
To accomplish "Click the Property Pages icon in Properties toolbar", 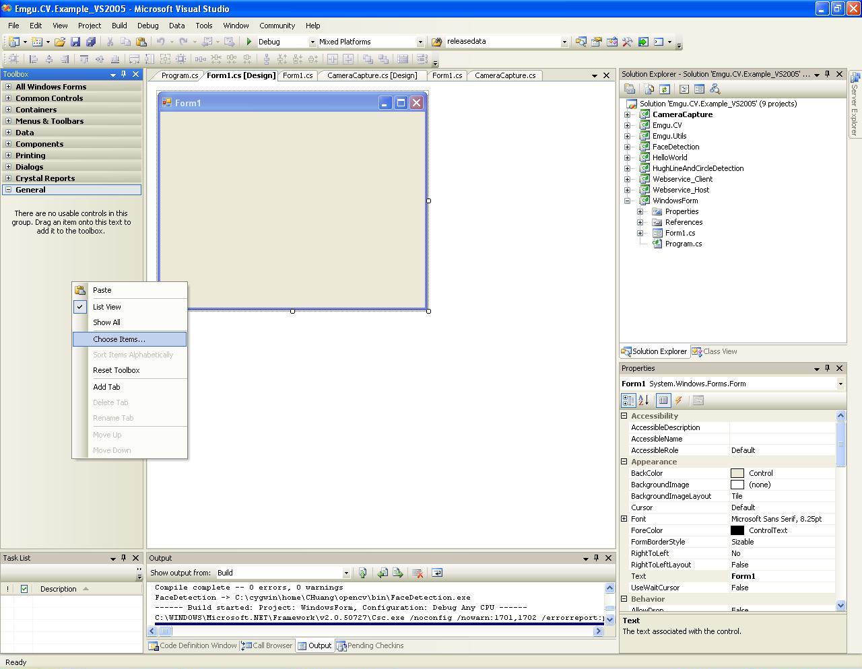I will (698, 400).
